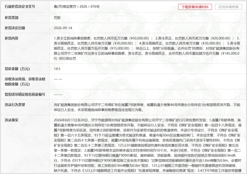Click the 违法行为类型 label
247x174 pixels.
15,105
